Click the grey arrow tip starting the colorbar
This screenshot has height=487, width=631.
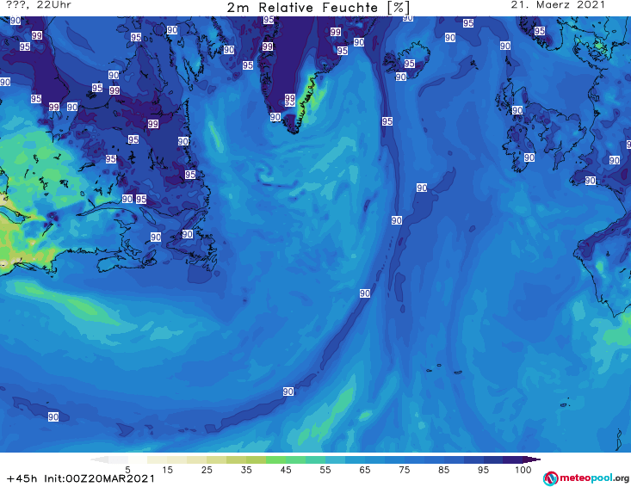point(99,459)
